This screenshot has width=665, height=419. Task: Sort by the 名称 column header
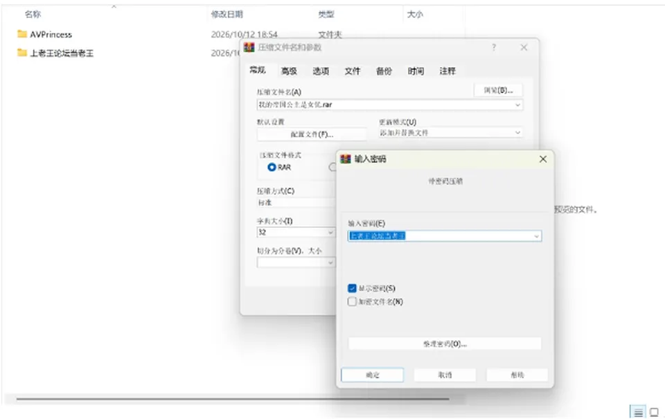(33, 15)
